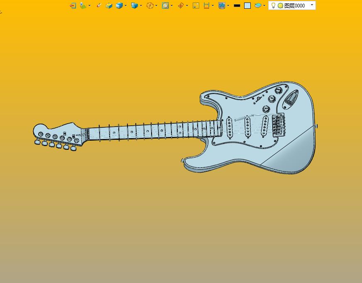Click the guitar headstock
Screen dimensions: 362x283
(x=59, y=134)
